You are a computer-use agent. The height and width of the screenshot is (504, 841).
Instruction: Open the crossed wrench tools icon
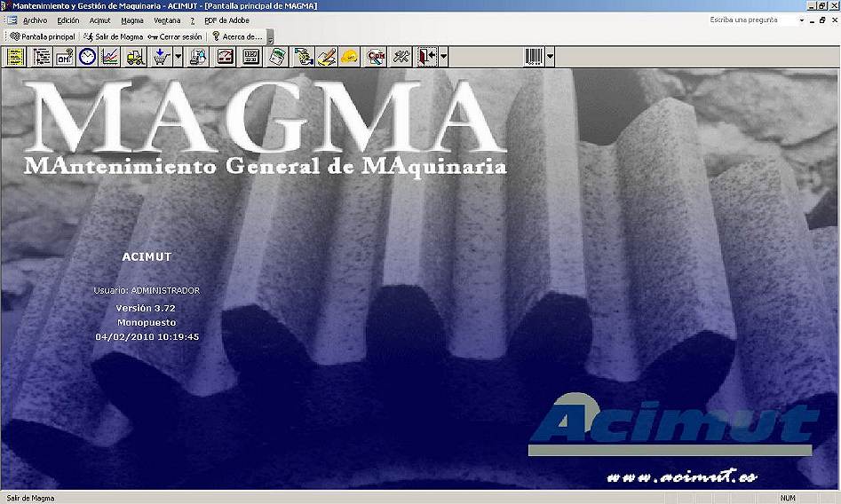(x=401, y=56)
